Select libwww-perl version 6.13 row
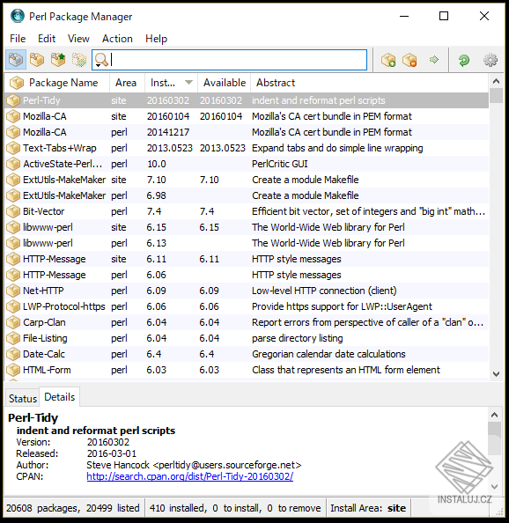The image size is (509, 523). (247, 243)
